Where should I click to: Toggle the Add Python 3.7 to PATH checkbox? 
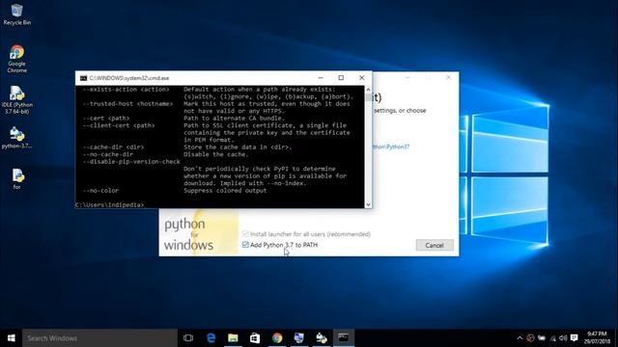pyautogui.click(x=245, y=245)
